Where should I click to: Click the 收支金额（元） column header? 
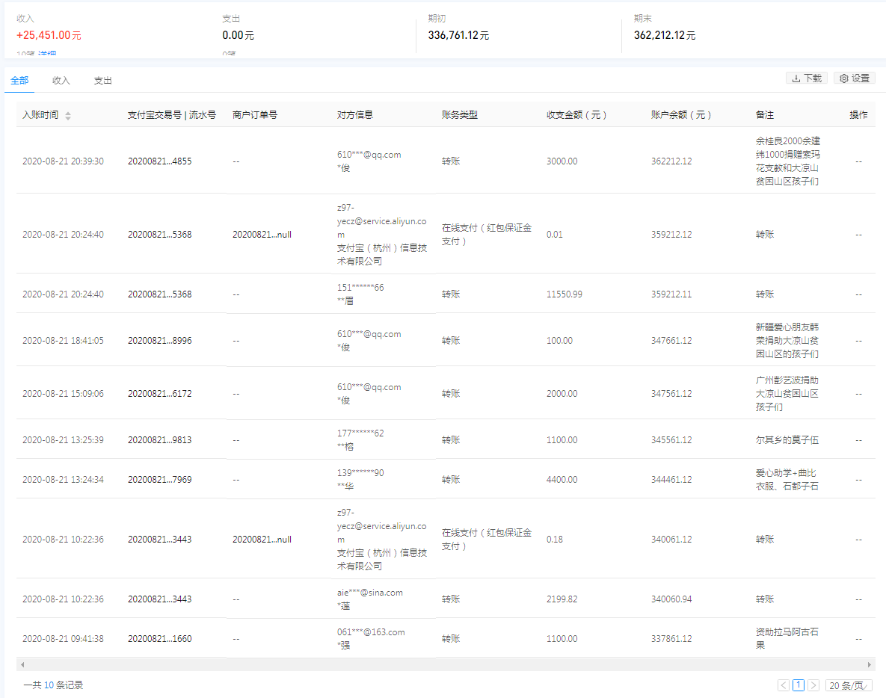(x=576, y=115)
